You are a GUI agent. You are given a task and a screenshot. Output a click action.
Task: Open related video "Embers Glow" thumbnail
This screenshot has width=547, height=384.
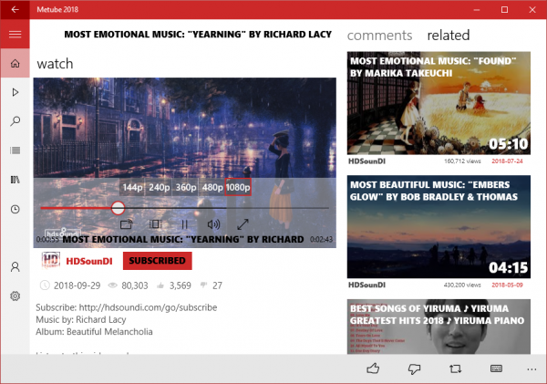coord(439,226)
